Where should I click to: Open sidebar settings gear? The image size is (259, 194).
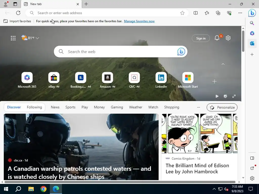[252, 178]
